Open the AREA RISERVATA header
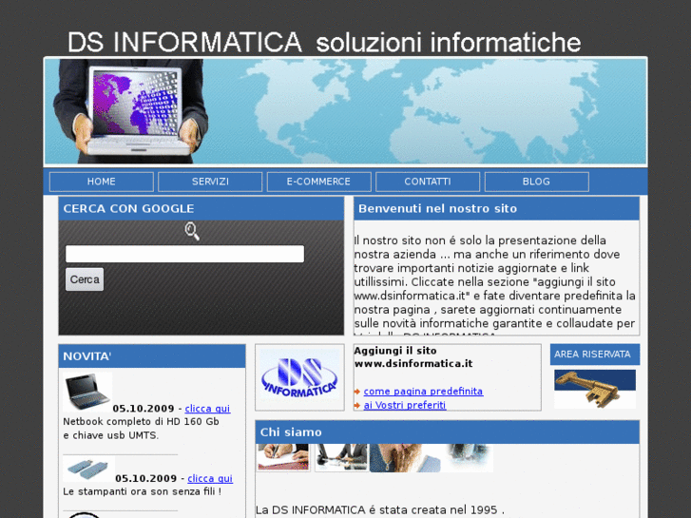Image resolution: width=691 pixels, height=518 pixels. (x=594, y=355)
